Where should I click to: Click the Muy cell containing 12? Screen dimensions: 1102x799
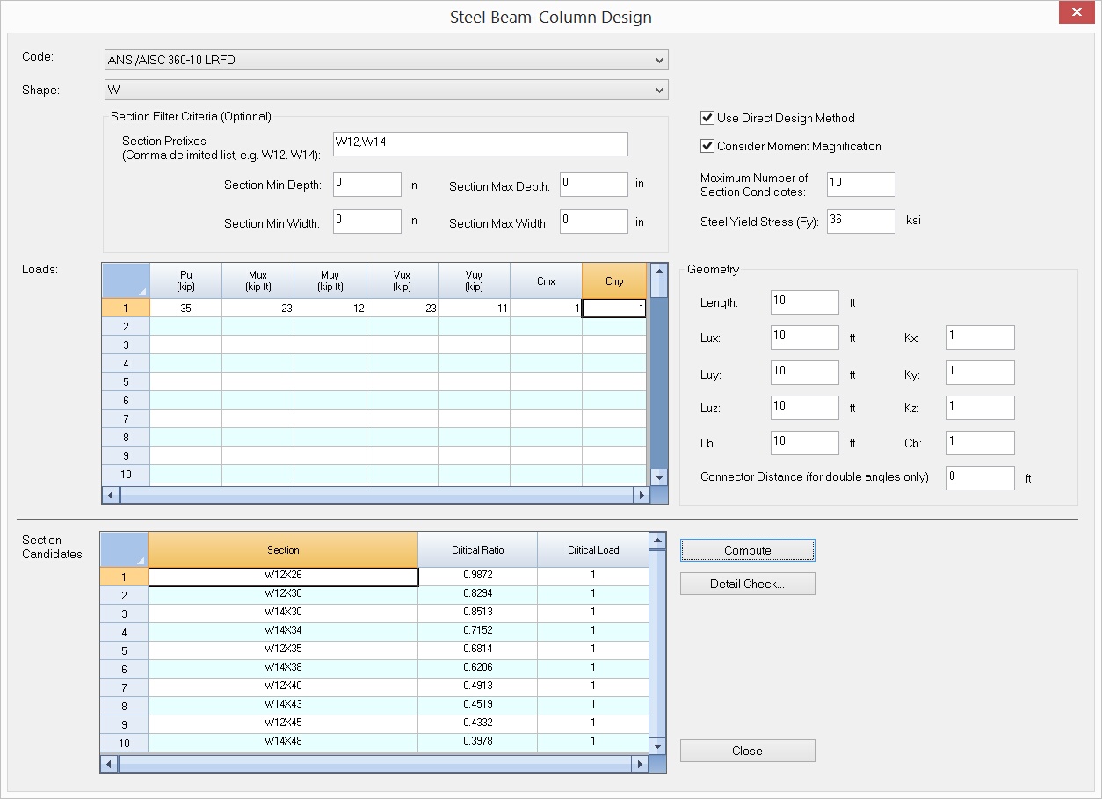coord(330,309)
